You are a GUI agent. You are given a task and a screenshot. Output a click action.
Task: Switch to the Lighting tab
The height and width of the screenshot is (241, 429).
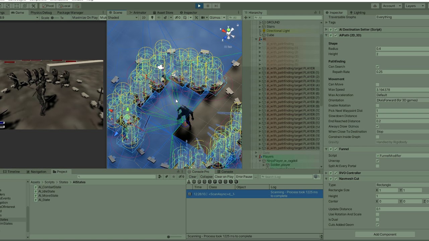[357, 12]
